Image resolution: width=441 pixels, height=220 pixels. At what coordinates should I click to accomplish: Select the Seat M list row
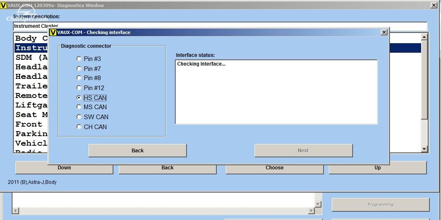31,115
